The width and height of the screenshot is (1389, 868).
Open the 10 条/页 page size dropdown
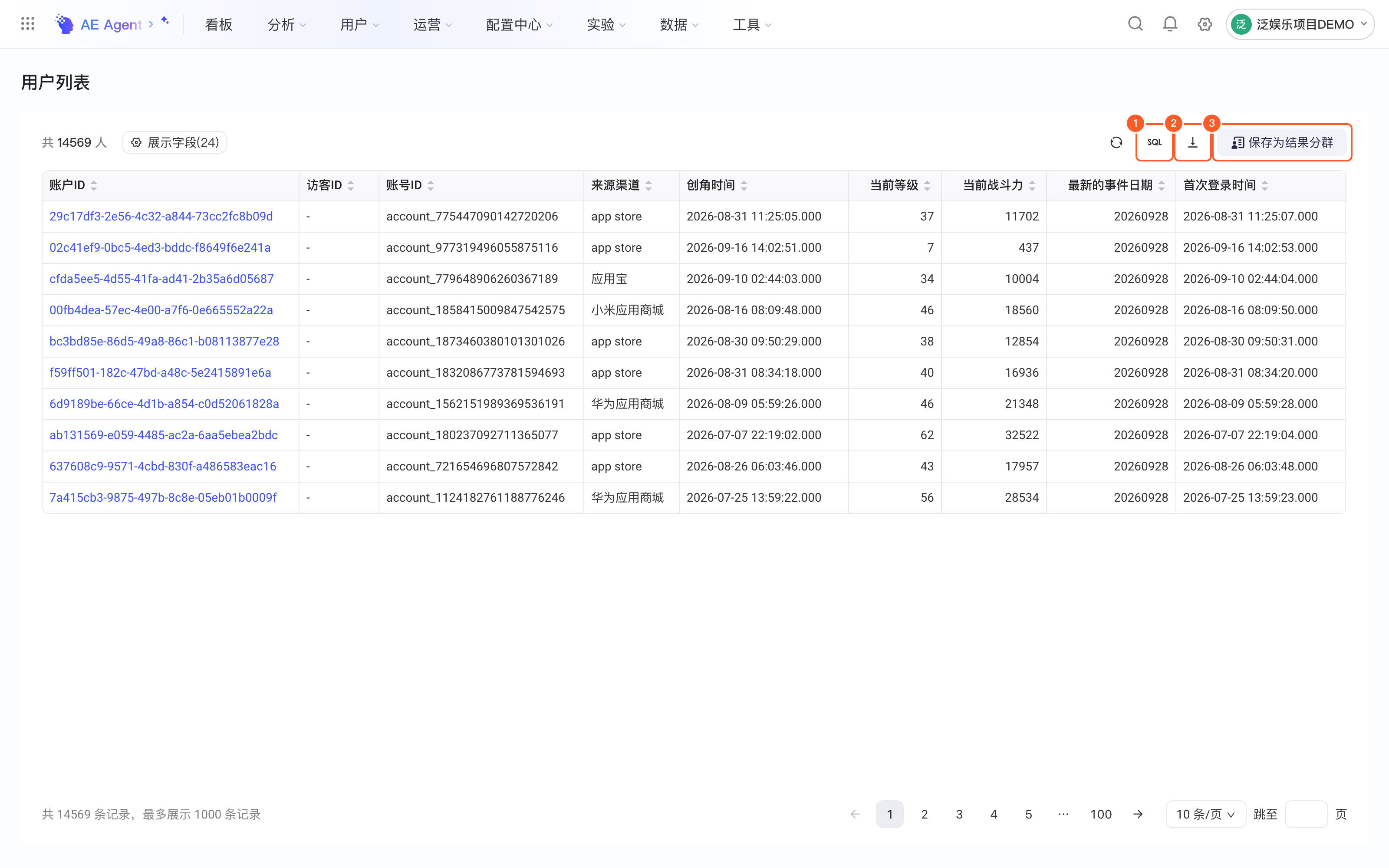(1205, 814)
